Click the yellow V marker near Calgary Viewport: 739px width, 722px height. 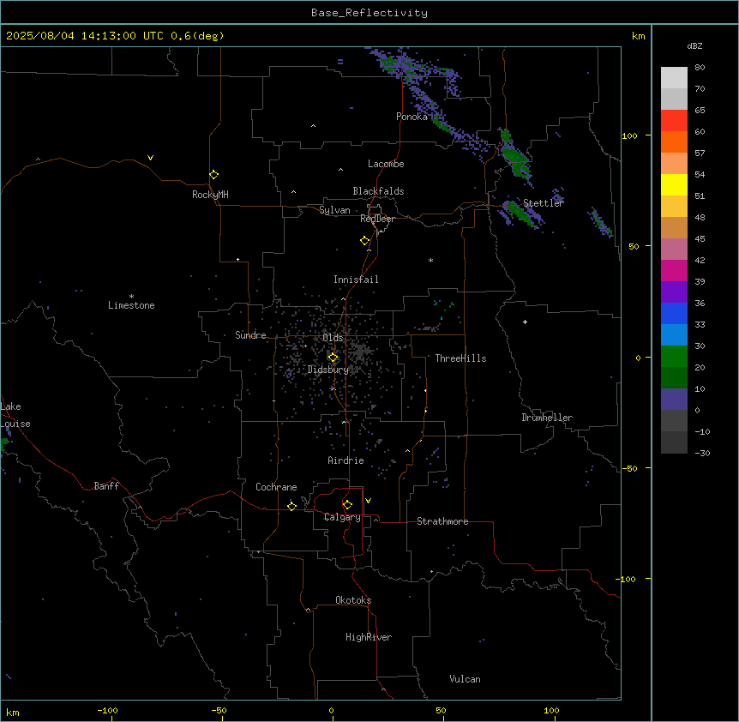pos(368,501)
